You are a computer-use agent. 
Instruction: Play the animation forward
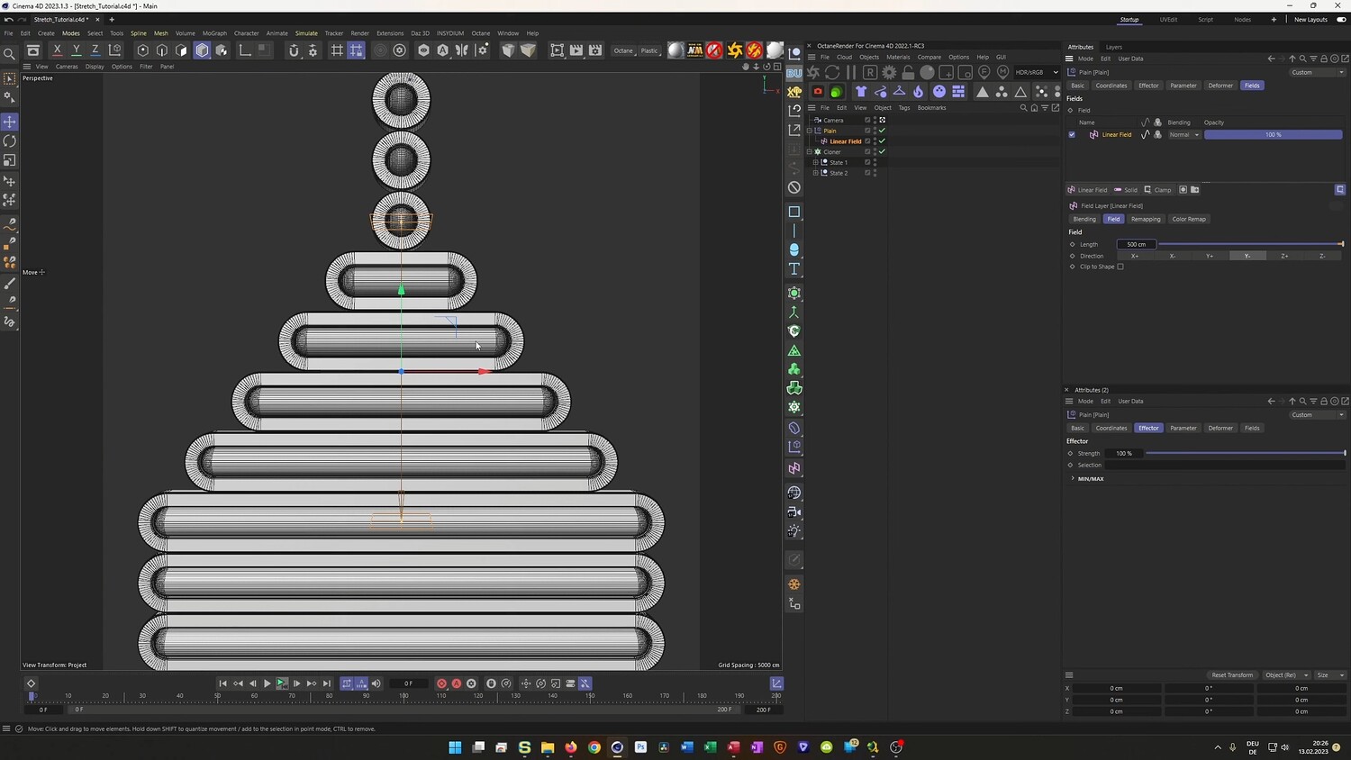267,683
